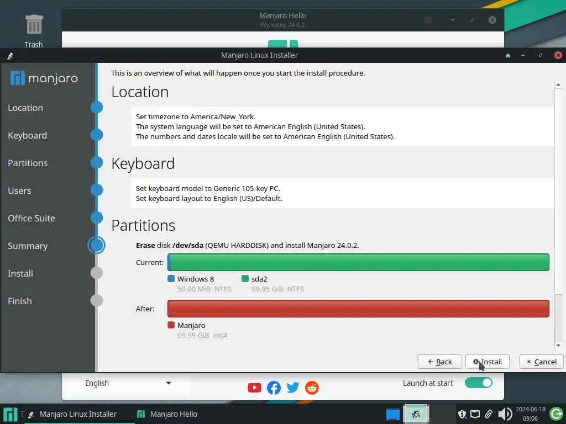Click the Manjaro logo in installer sidebar
Screen dimensions: 566x424
pos(44,78)
